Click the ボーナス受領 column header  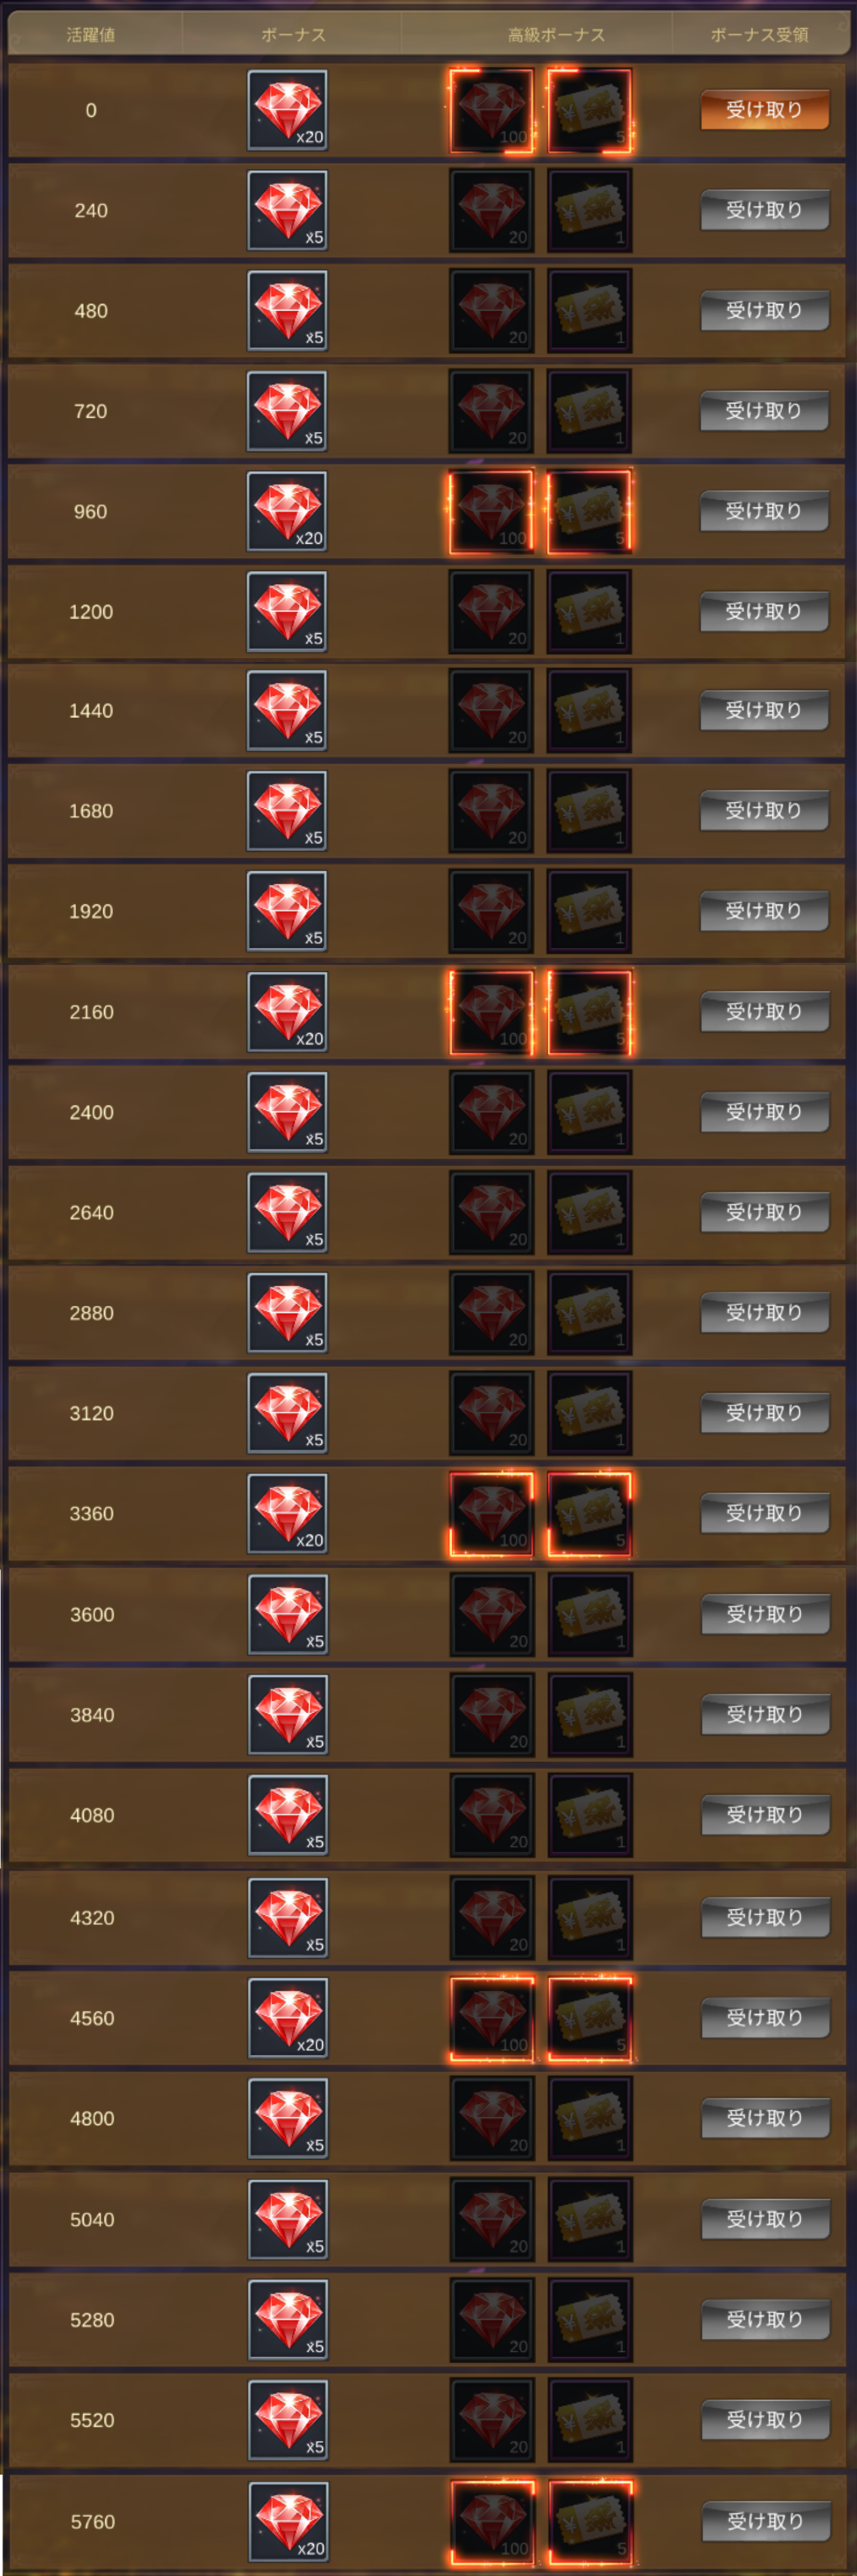(759, 35)
